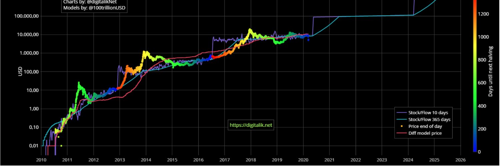Click the 2019 x-axis label
The height and width of the screenshot is (166, 500).
[277, 160]
